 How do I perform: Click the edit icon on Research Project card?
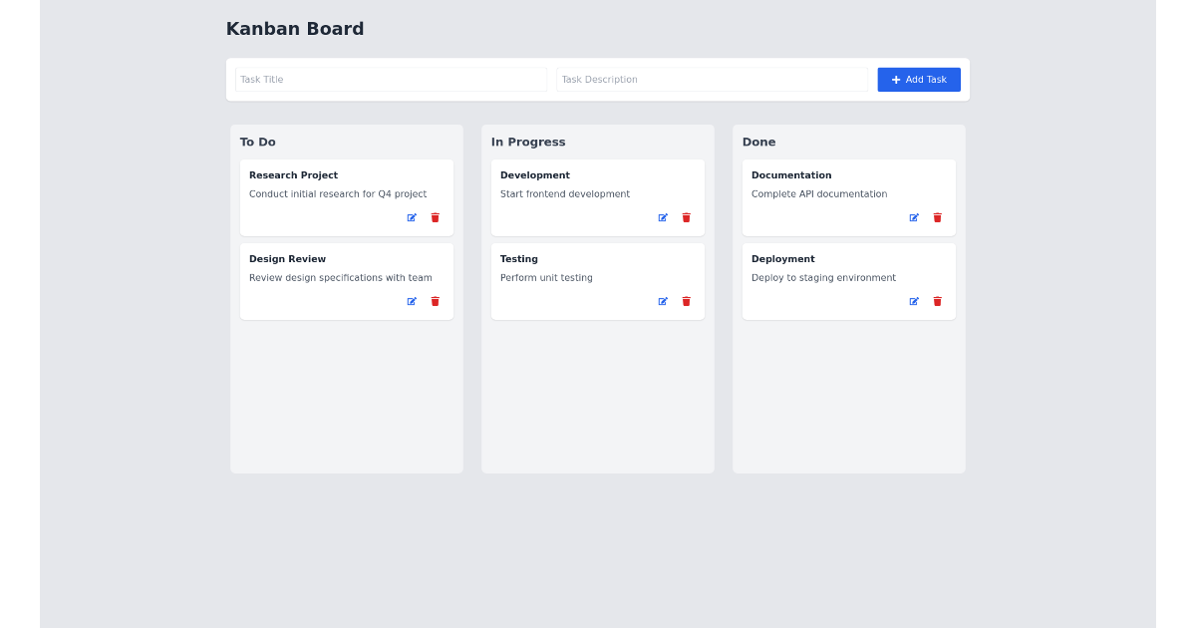pos(411,217)
